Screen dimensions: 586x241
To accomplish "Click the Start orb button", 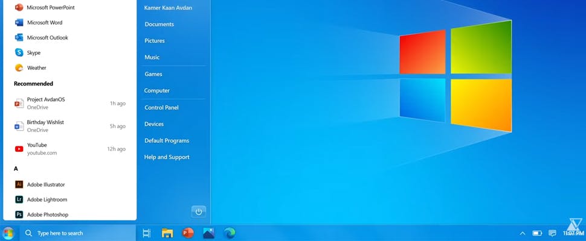I will [x=8, y=233].
